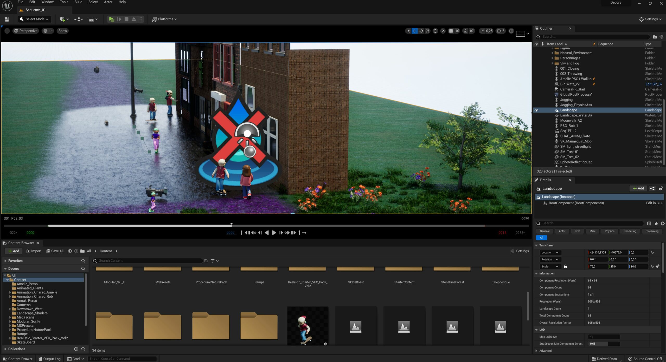Click the save level floppy icon
666x362 pixels.
[x=7, y=19]
